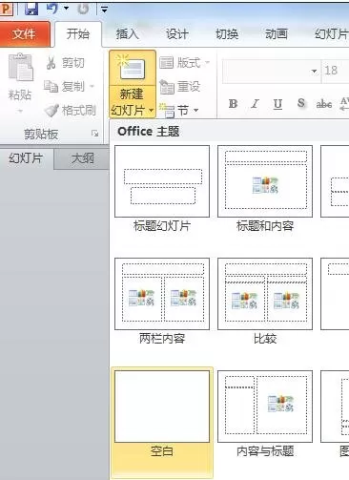349x480 pixels.
Task: Toggle Bold formatting
Action: [233, 104]
